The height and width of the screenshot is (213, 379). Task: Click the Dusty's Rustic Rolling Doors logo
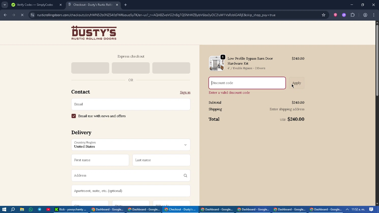94,33
